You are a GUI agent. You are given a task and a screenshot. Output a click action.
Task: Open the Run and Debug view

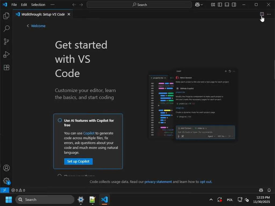pos(6,55)
